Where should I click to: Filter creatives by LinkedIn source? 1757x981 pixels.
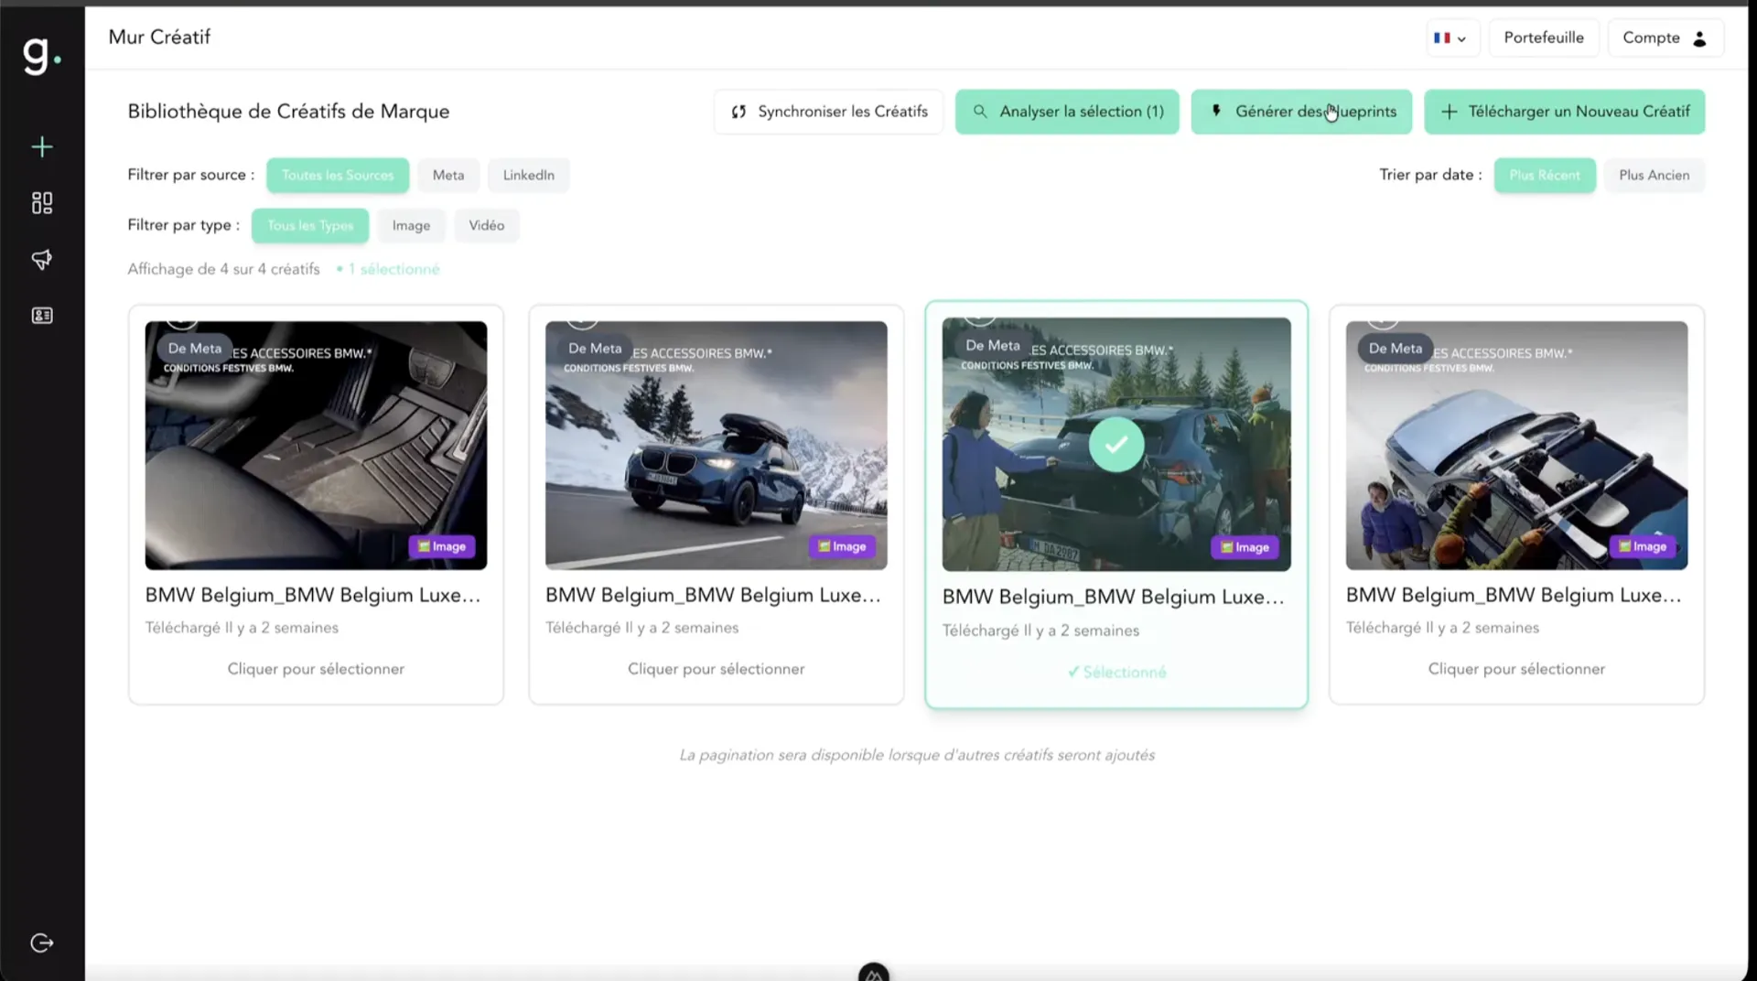(529, 176)
